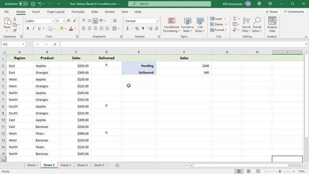Open the font name Calibri dropdown
Viewport: 309px width, 174px height.
(53, 21)
